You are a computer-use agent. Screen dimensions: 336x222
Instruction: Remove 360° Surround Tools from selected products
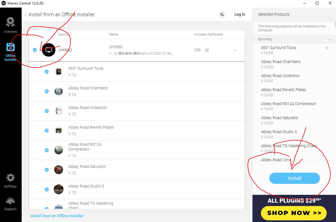coord(327,48)
